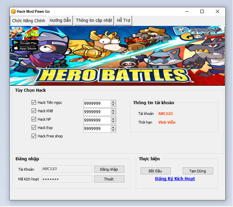Image resolution: width=233 pixels, height=207 pixels.
Task: Increment the Hack KNB spinner up arrow
Action: tap(113, 110)
